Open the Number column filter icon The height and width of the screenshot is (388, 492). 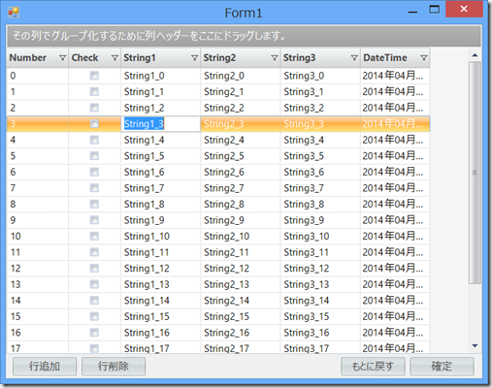(63, 58)
